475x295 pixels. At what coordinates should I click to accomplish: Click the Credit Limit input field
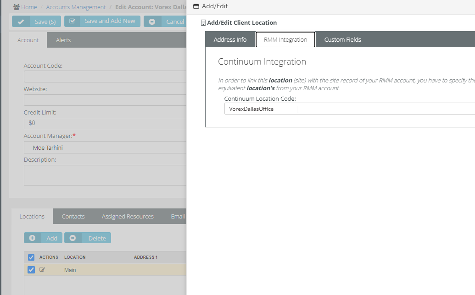tap(106, 123)
